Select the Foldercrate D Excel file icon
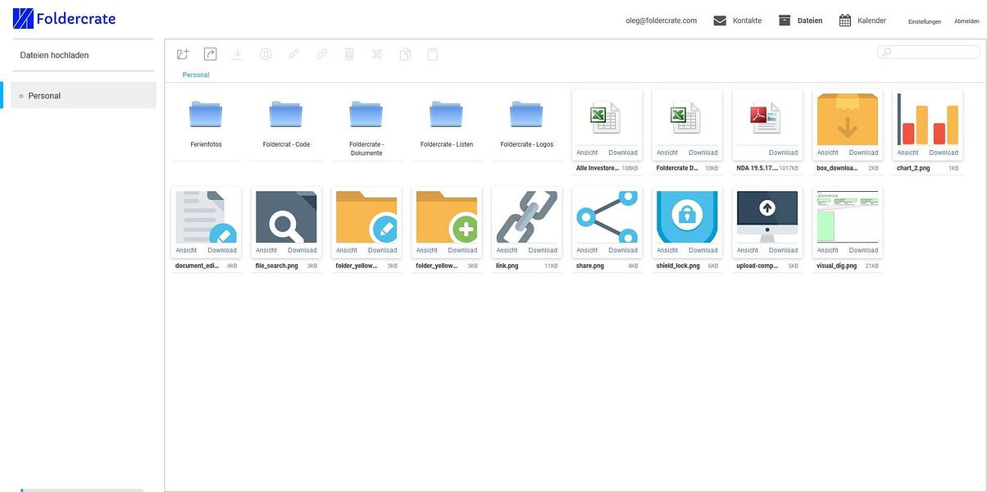 point(685,118)
